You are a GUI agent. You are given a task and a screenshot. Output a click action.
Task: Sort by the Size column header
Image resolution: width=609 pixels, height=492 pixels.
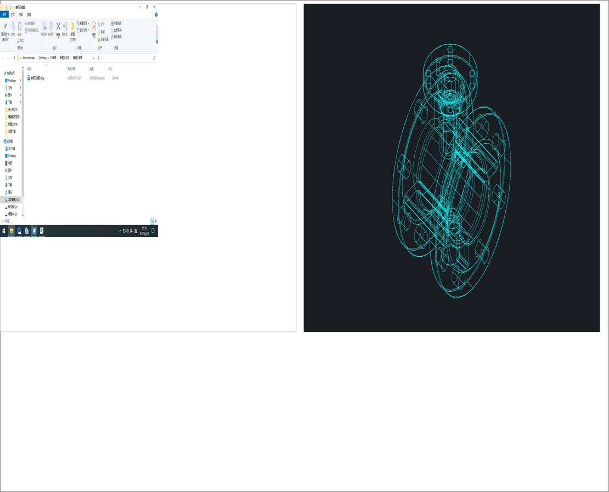(110, 69)
